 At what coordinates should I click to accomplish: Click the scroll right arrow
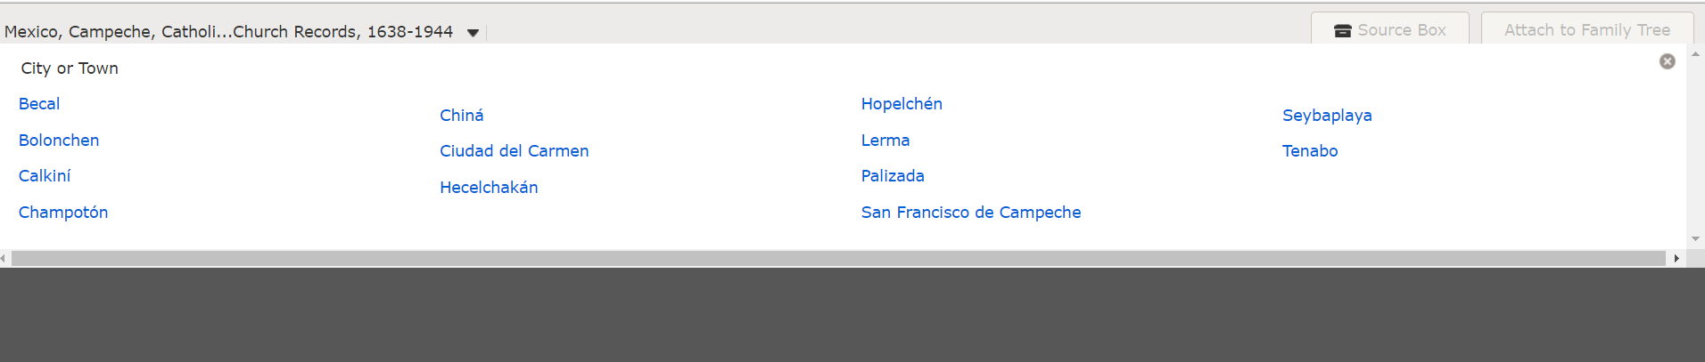(x=1676, y=259)
